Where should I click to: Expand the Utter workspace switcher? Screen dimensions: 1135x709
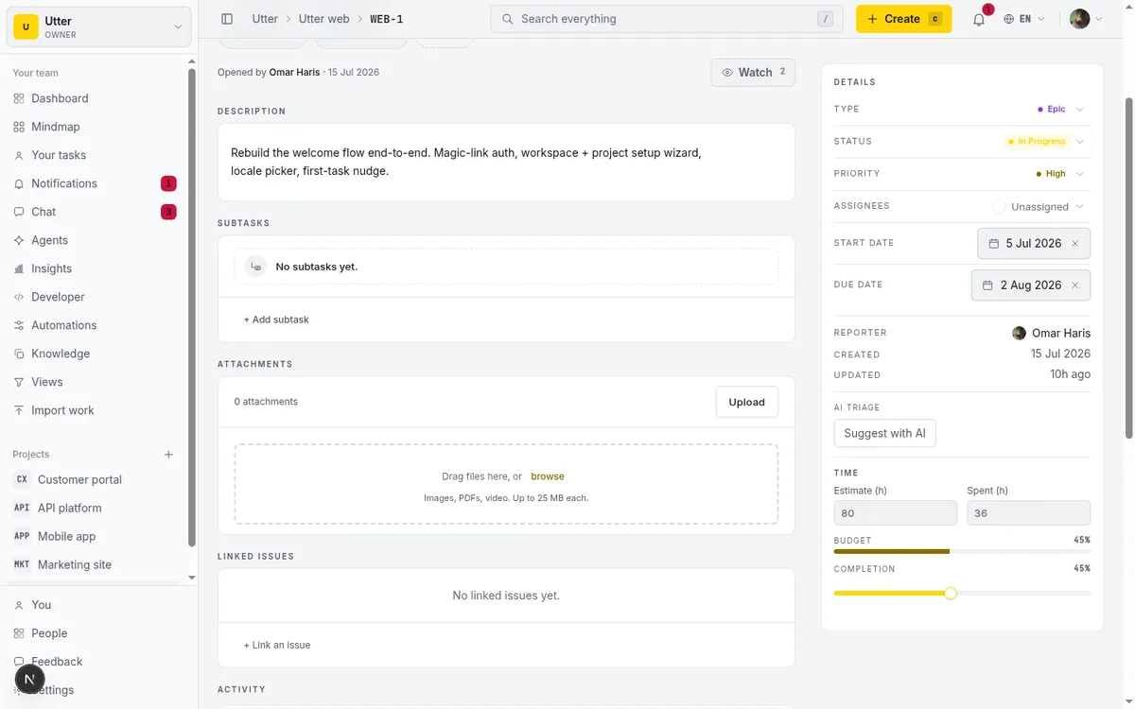click(x=99, y=26)
